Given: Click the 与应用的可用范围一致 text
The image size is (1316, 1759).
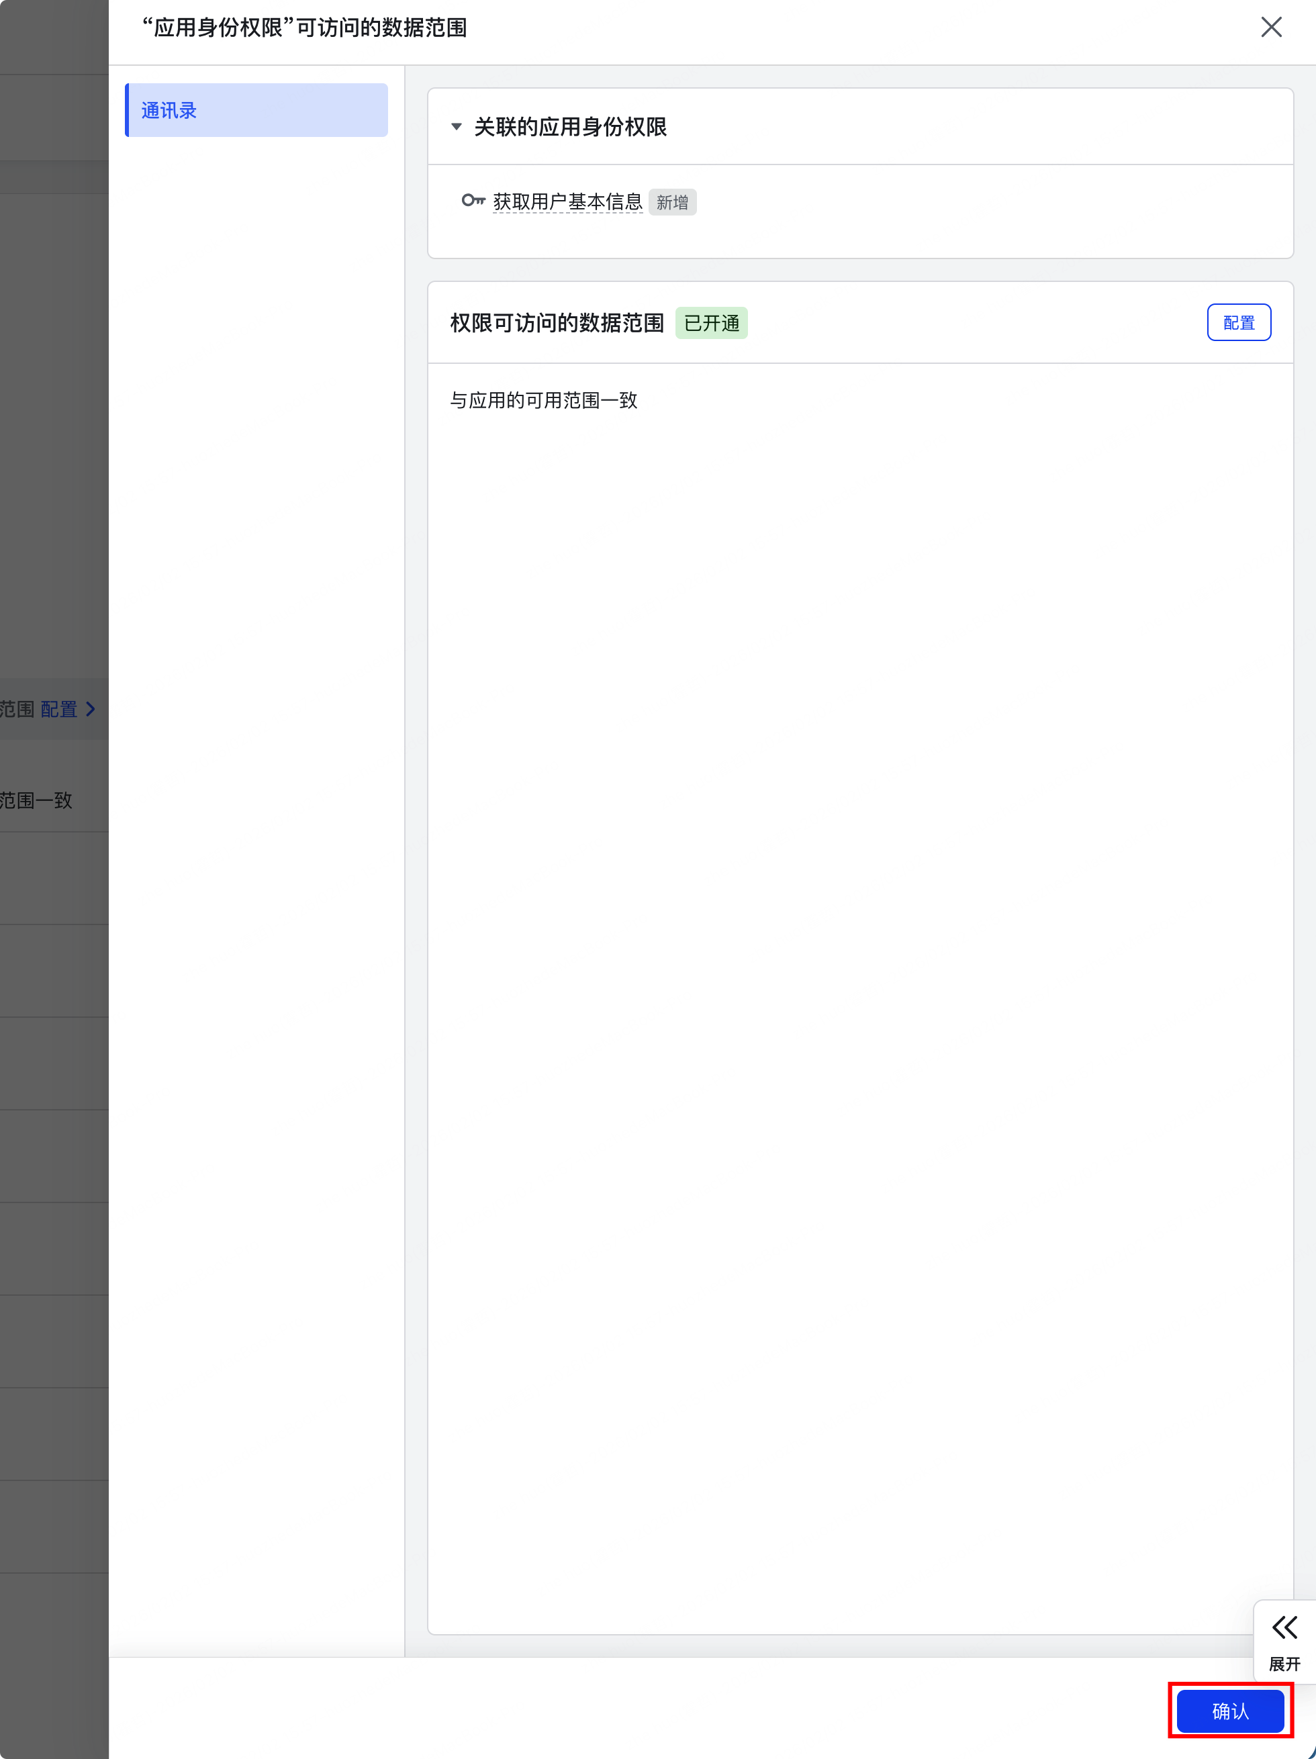Looking at the screenshot, I should tap(543, 400).
